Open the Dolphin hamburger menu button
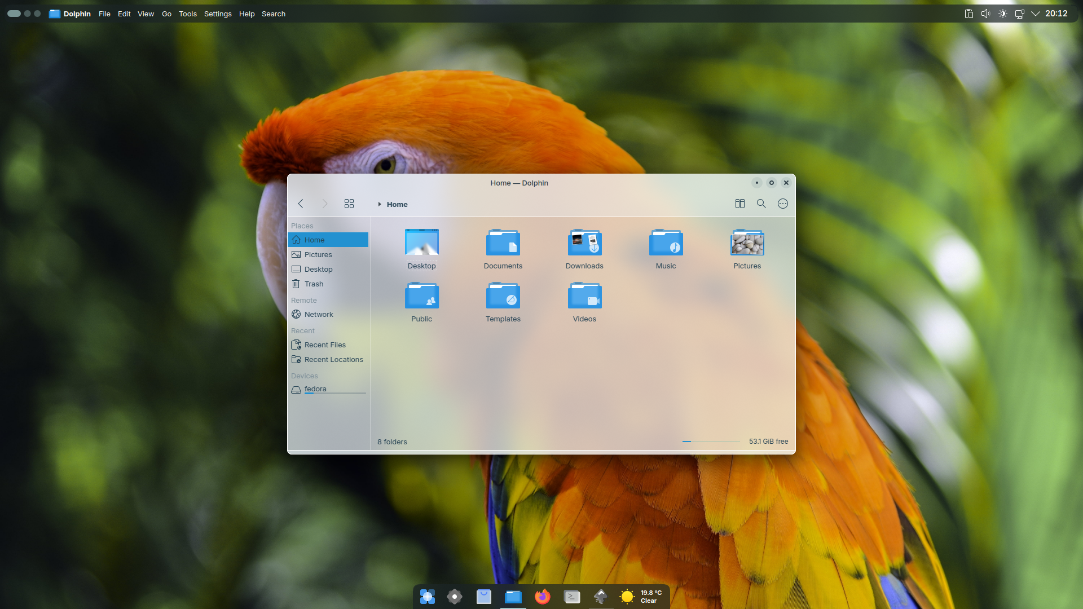 [783, 204]
